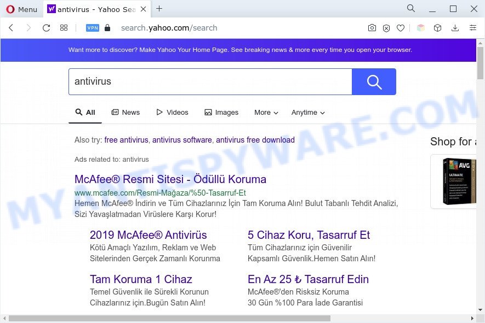
Task: Open a new tab with plus button
Action: [159, 9]
